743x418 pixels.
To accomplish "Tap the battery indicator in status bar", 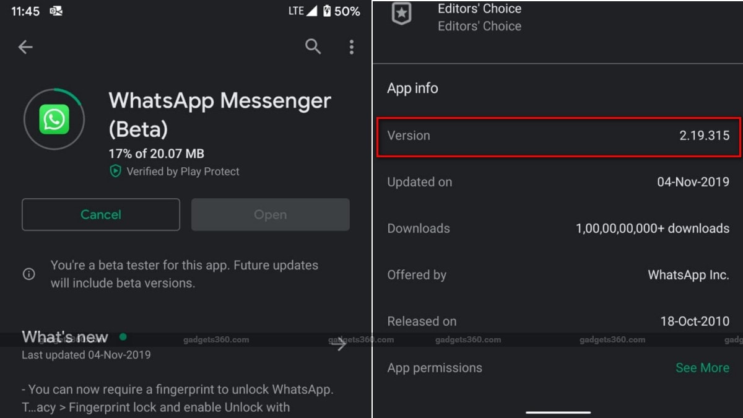I will pyautogui.click(x=327, y=11).
